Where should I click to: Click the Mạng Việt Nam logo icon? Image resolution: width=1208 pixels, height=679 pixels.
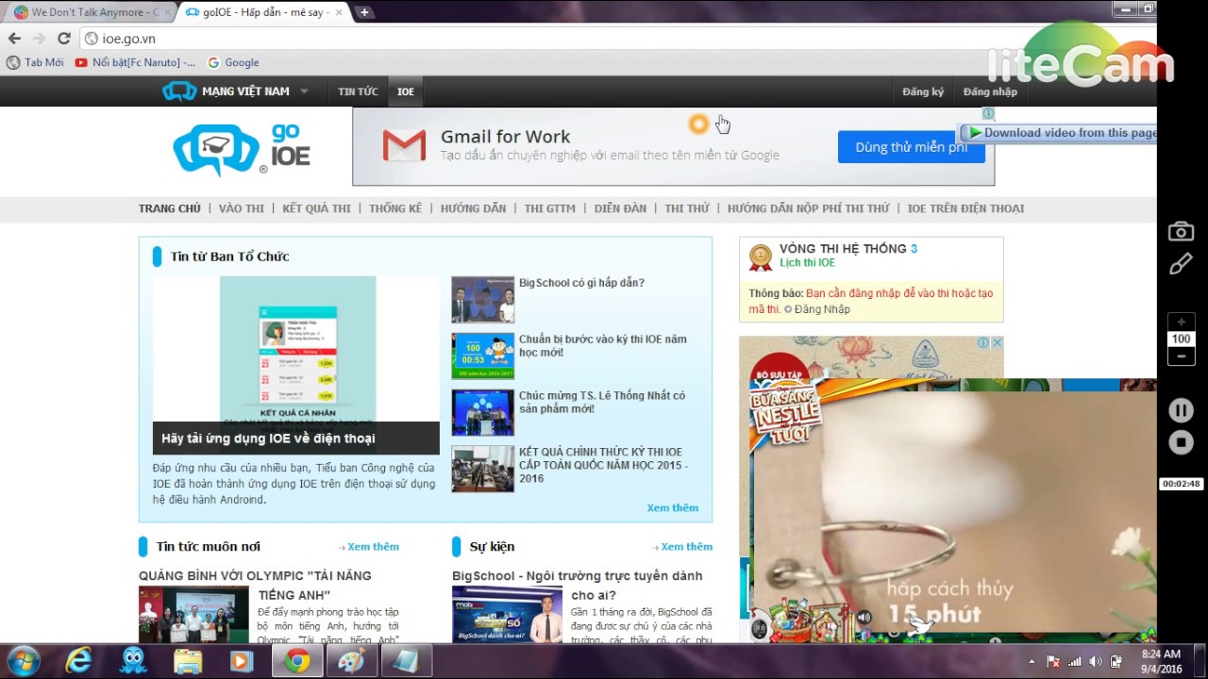tap(179, 91)
